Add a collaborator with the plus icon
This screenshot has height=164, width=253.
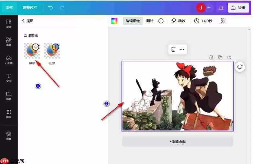[x=209, y=7]
